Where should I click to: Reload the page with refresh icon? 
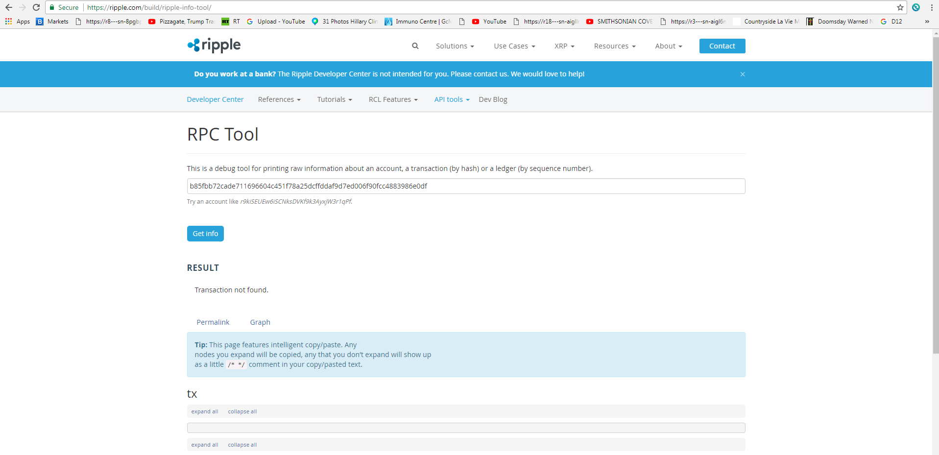36,7
